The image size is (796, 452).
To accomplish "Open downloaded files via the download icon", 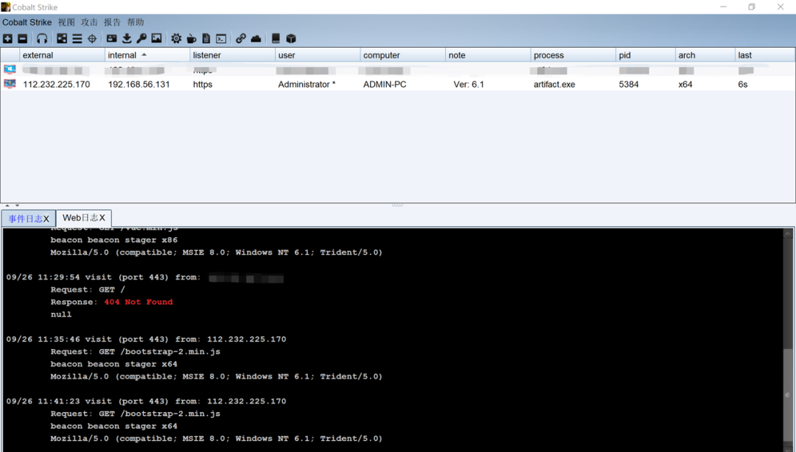I will click(x=127, y=38).
